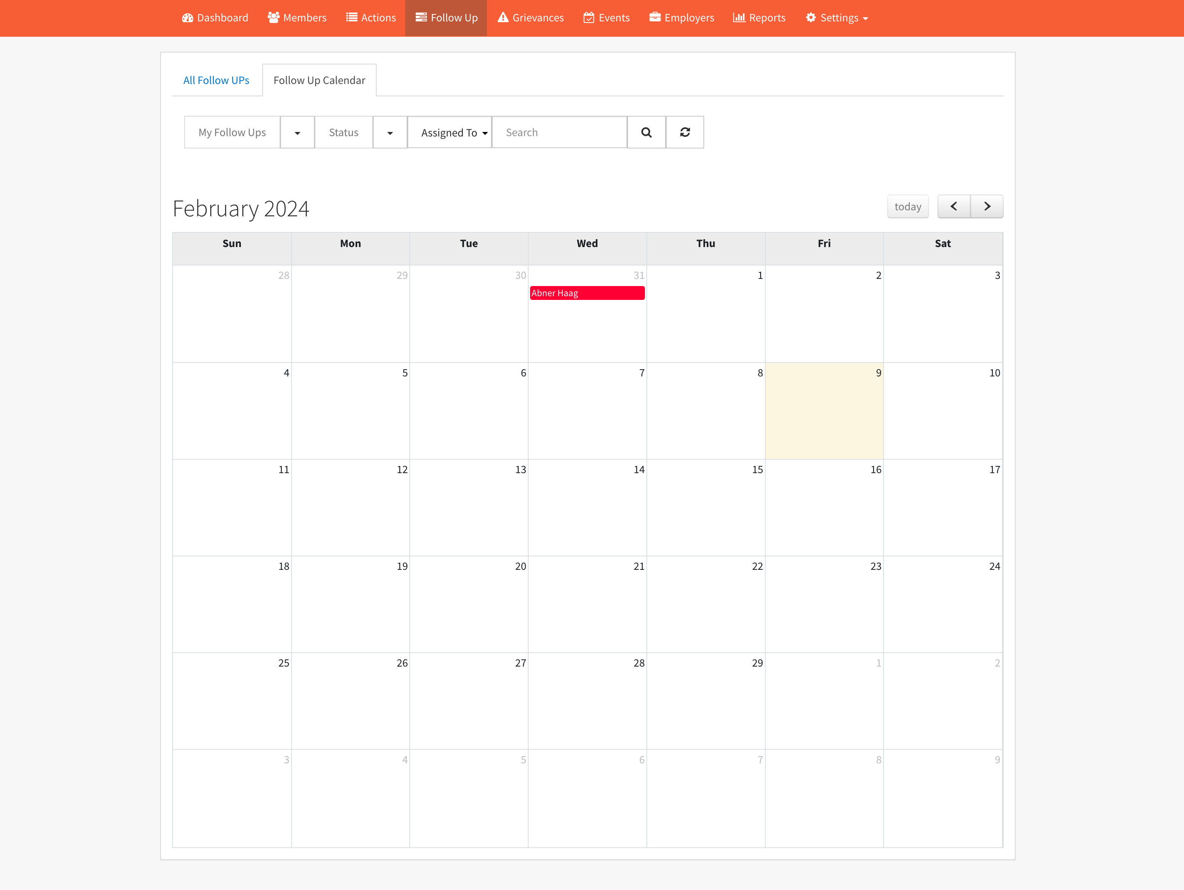Click the today button
Viewport: 1184px width, 890px height.
[908, 207]
